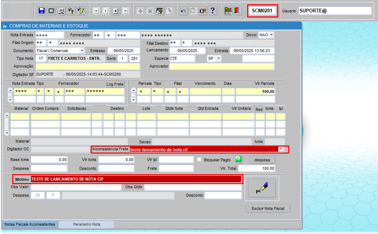
Task: Click the red exit door icon
Action: (x=238, y=11)
